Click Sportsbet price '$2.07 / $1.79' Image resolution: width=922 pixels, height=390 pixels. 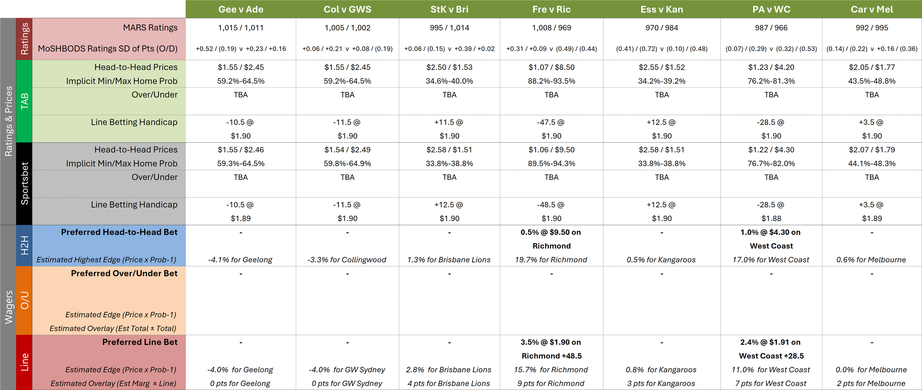tap(872, 150)
